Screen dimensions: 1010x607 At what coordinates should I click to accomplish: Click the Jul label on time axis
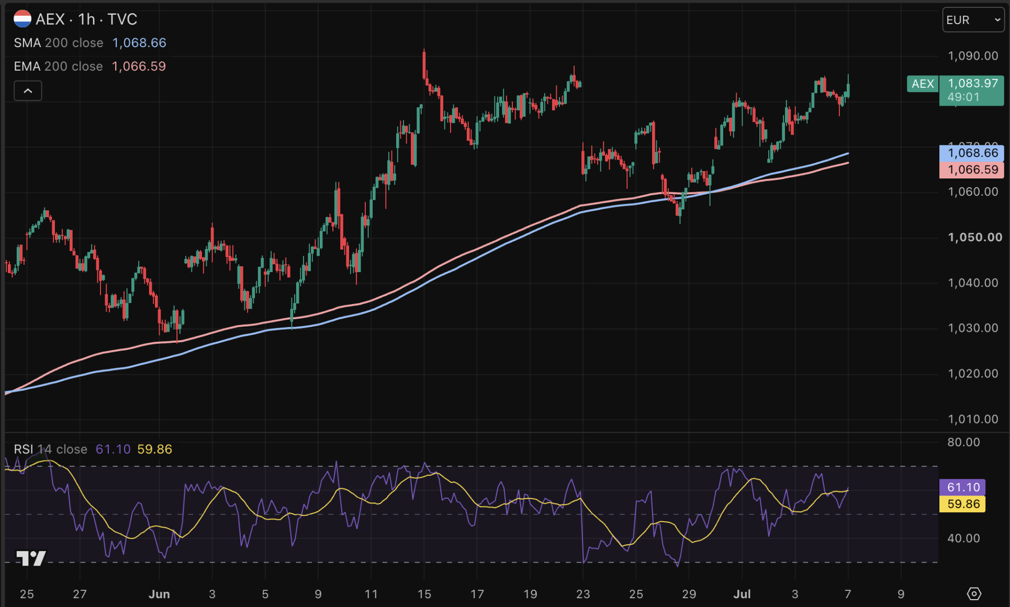click(x=742, y=594)
